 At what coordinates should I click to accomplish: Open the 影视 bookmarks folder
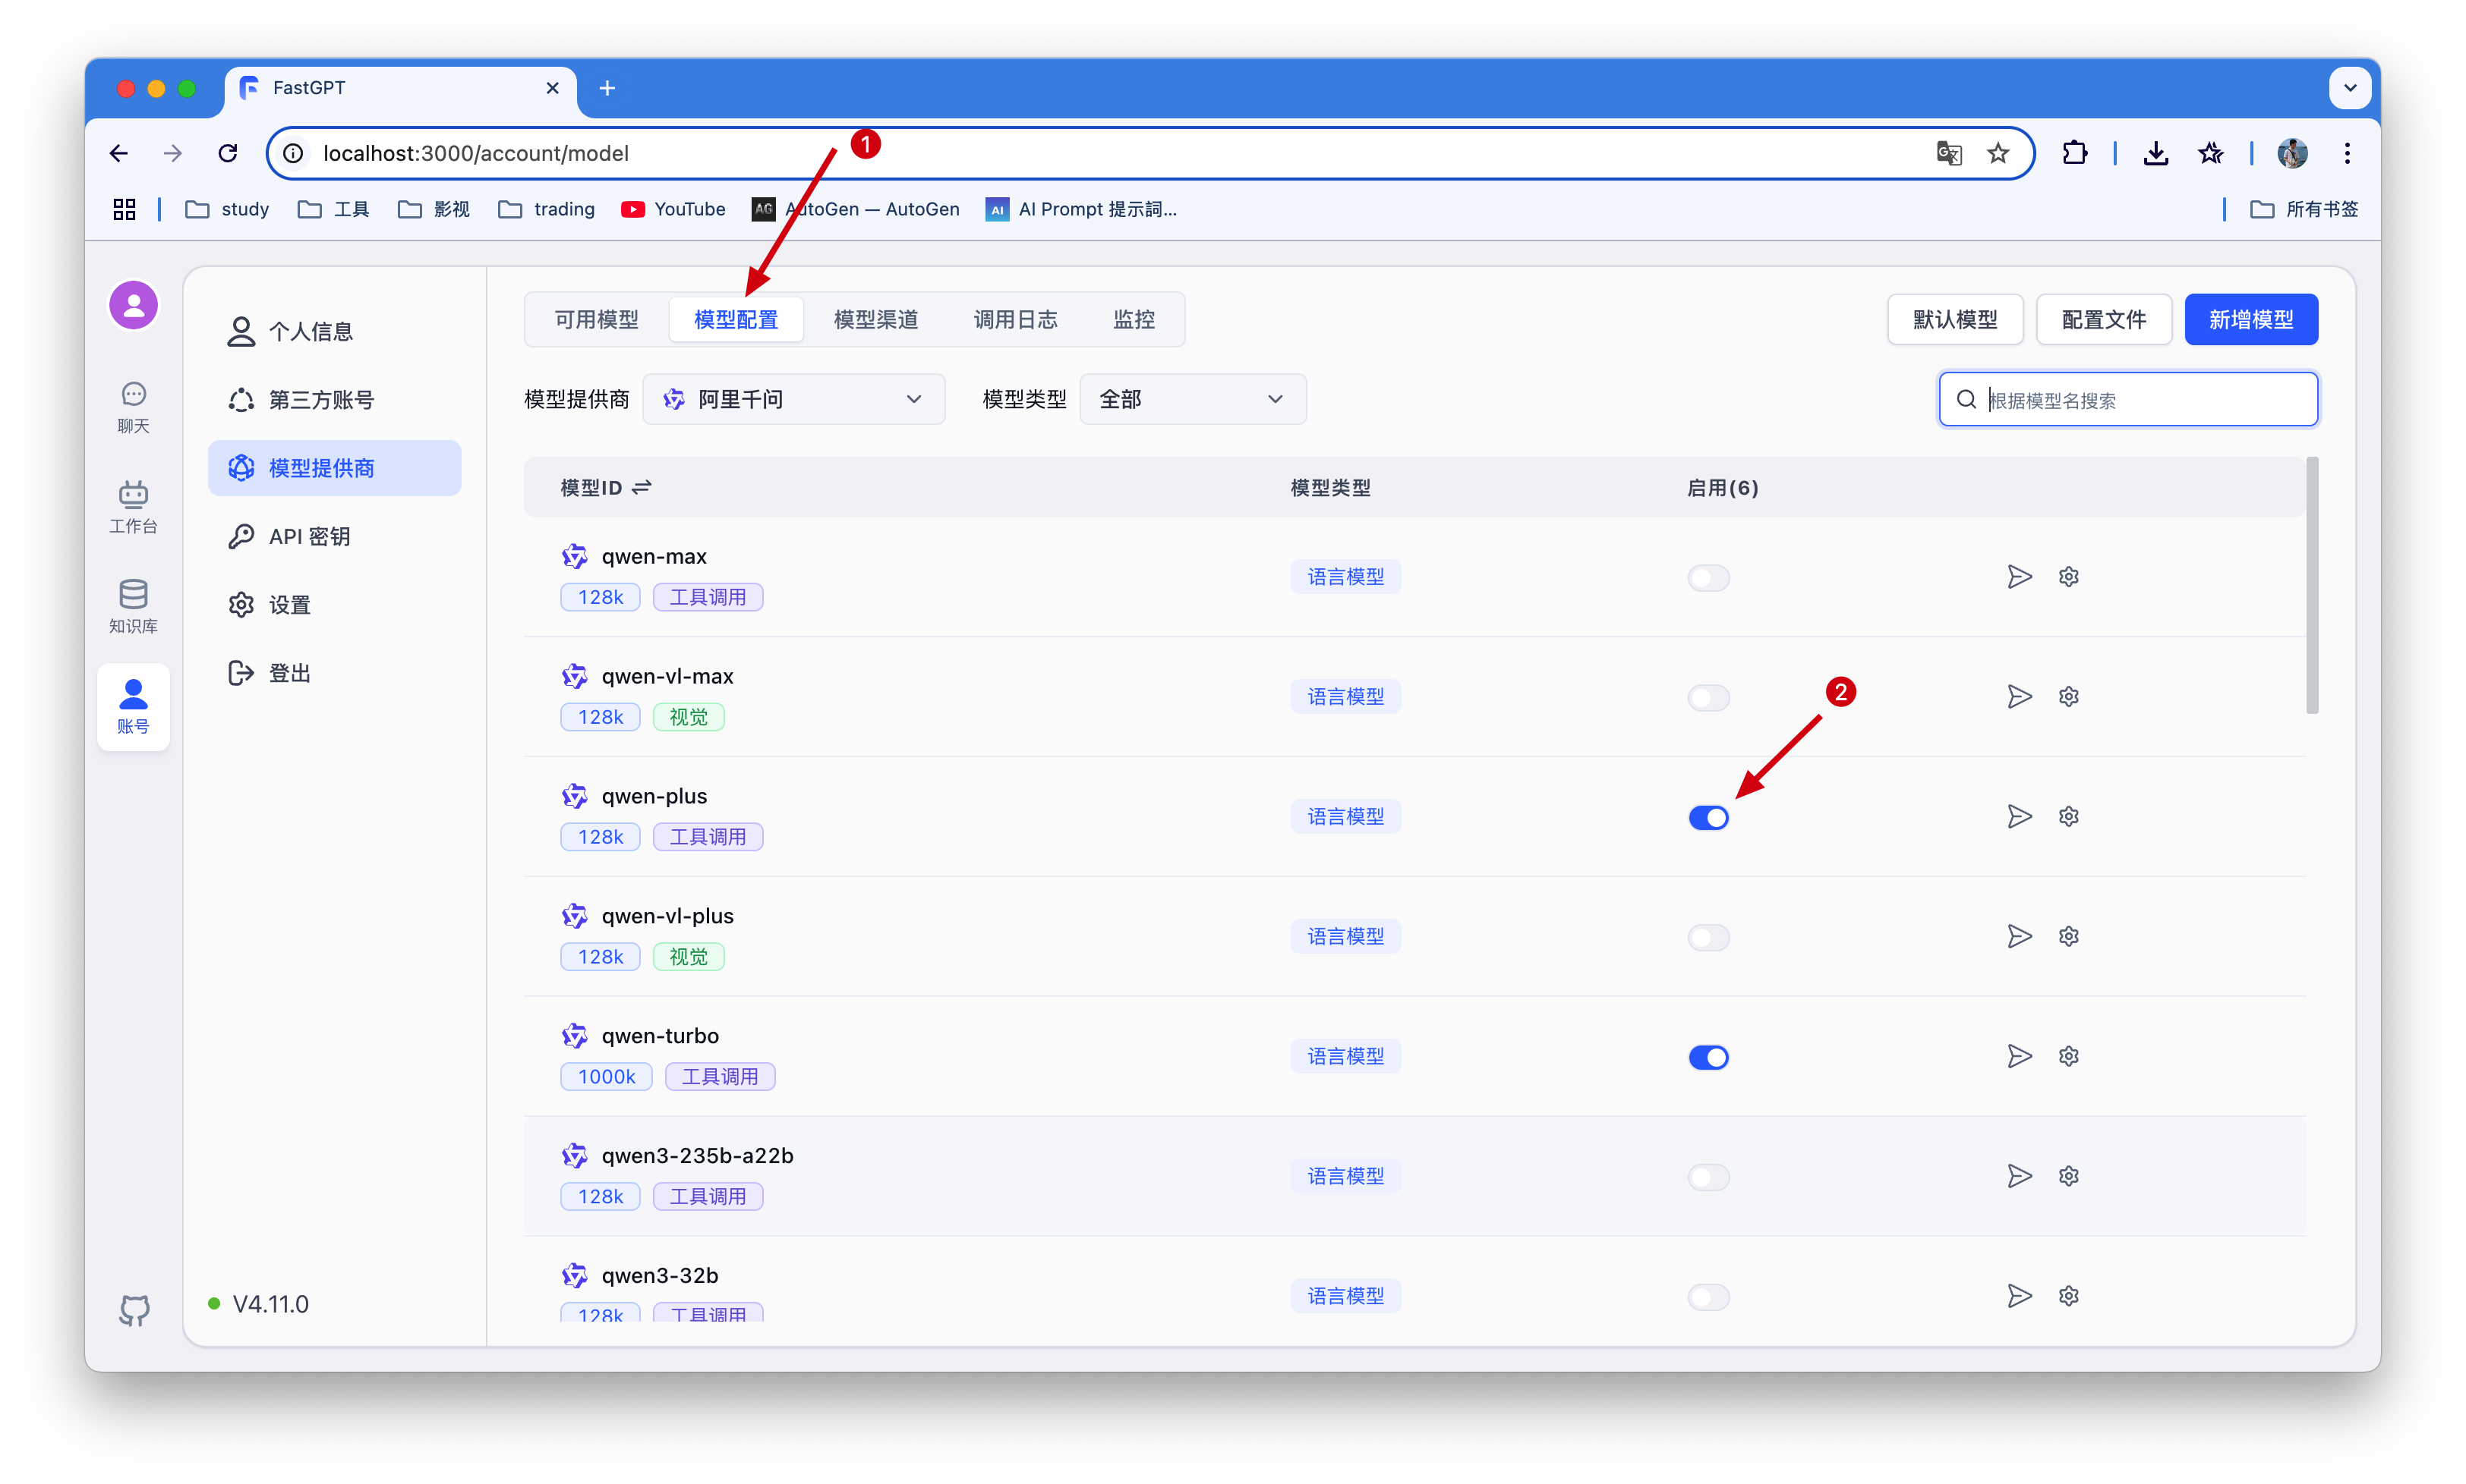[434, 209]
